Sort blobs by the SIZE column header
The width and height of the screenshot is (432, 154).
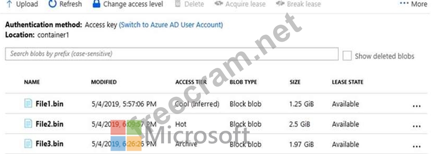(295, 82)
